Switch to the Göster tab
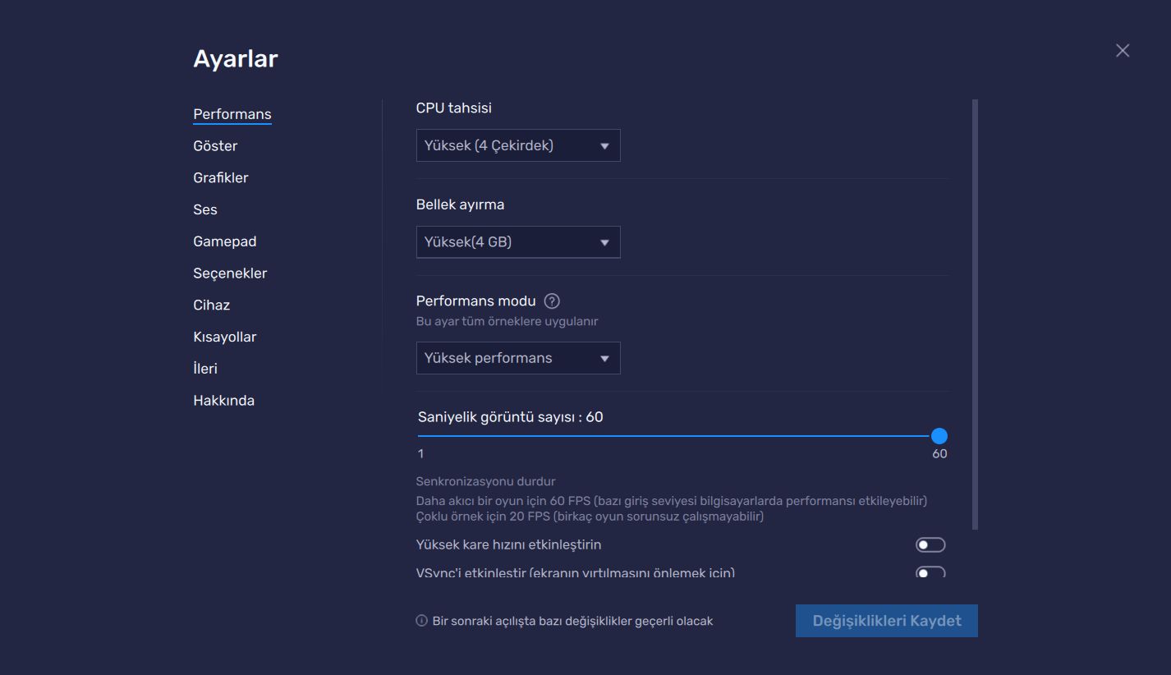The height and width of the screenshot is (675, 1171). pos(215,146)
